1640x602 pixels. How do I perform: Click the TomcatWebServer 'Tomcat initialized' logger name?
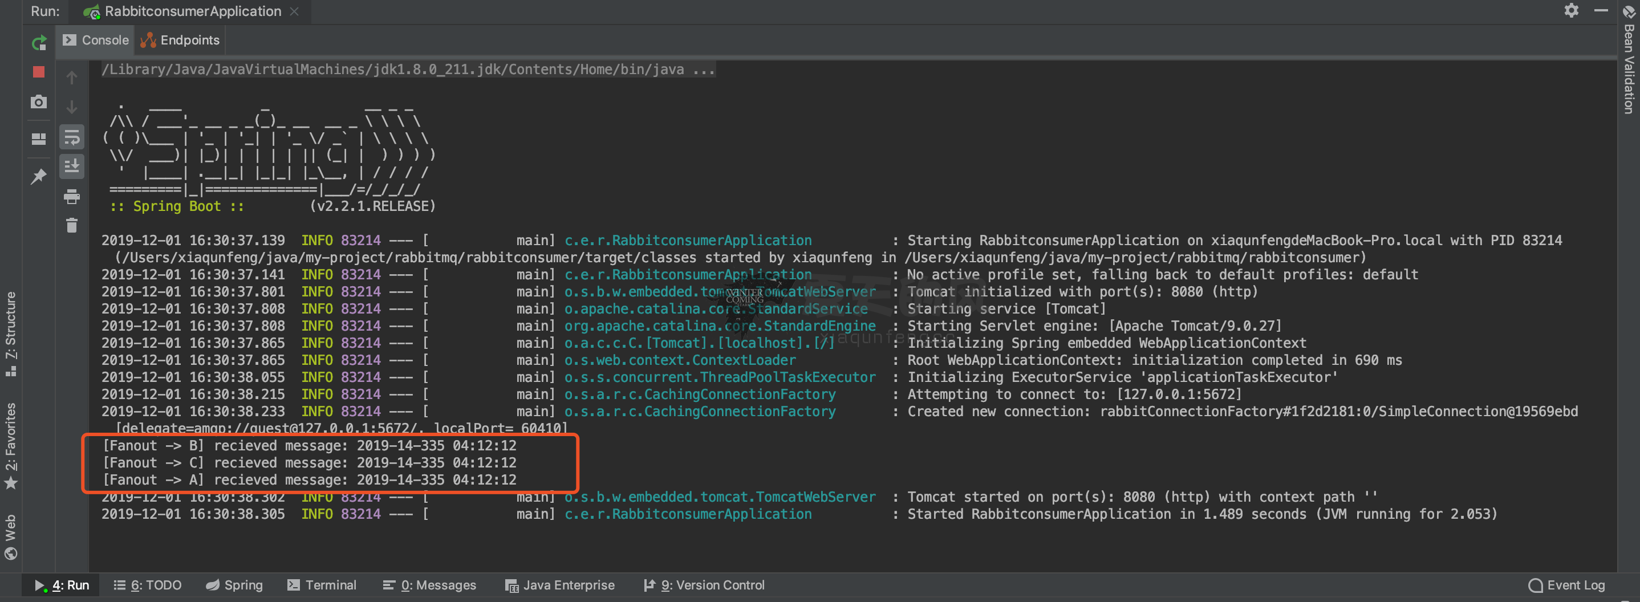(720, 291)
